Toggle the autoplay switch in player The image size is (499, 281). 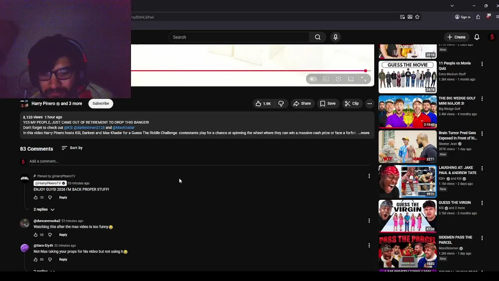313,79
